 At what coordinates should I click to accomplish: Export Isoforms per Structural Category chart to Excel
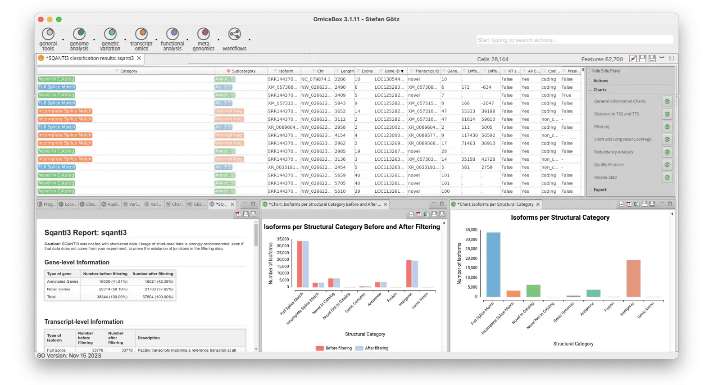click(636, 204)
